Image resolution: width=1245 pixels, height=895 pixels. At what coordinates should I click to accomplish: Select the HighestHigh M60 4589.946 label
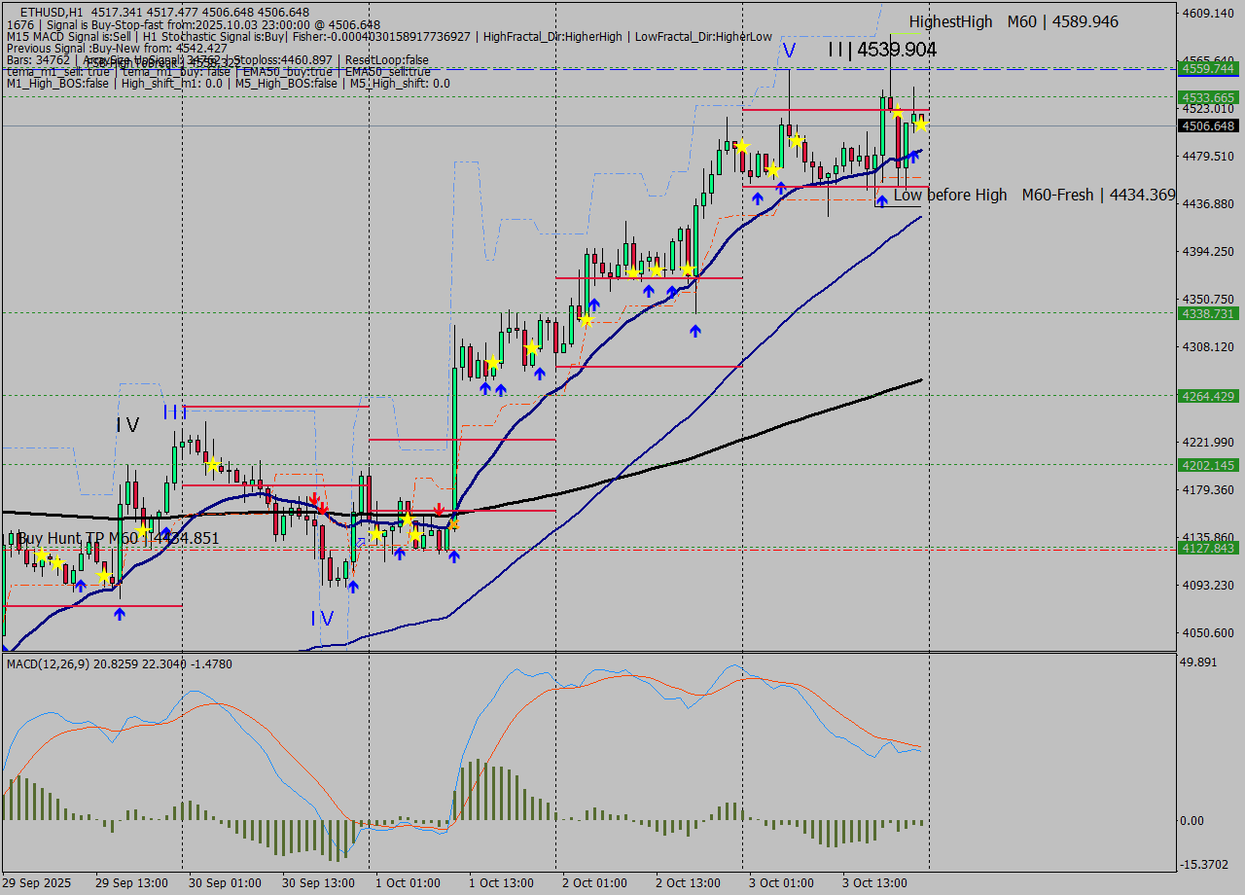pyautogui.click(x=1014, y=21)
